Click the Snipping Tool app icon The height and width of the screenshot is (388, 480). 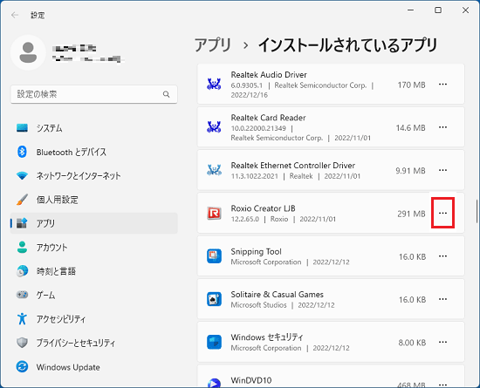point(214,256)
